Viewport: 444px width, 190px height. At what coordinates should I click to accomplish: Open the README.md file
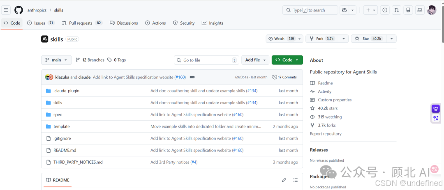pyautogui.click(x=65, y=150)
